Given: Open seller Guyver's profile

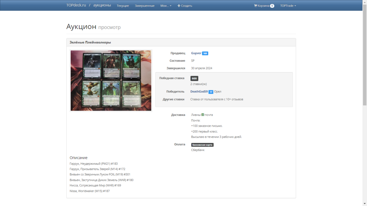Looking at the screenshot, I should (196, 53).
